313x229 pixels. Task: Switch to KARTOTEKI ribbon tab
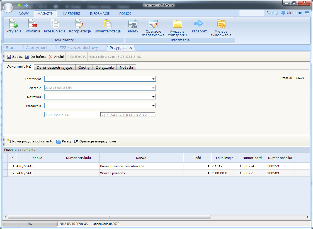tap(71, 14)
